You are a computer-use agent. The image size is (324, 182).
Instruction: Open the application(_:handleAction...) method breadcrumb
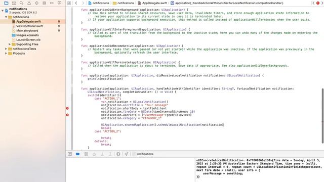point(227,3)
